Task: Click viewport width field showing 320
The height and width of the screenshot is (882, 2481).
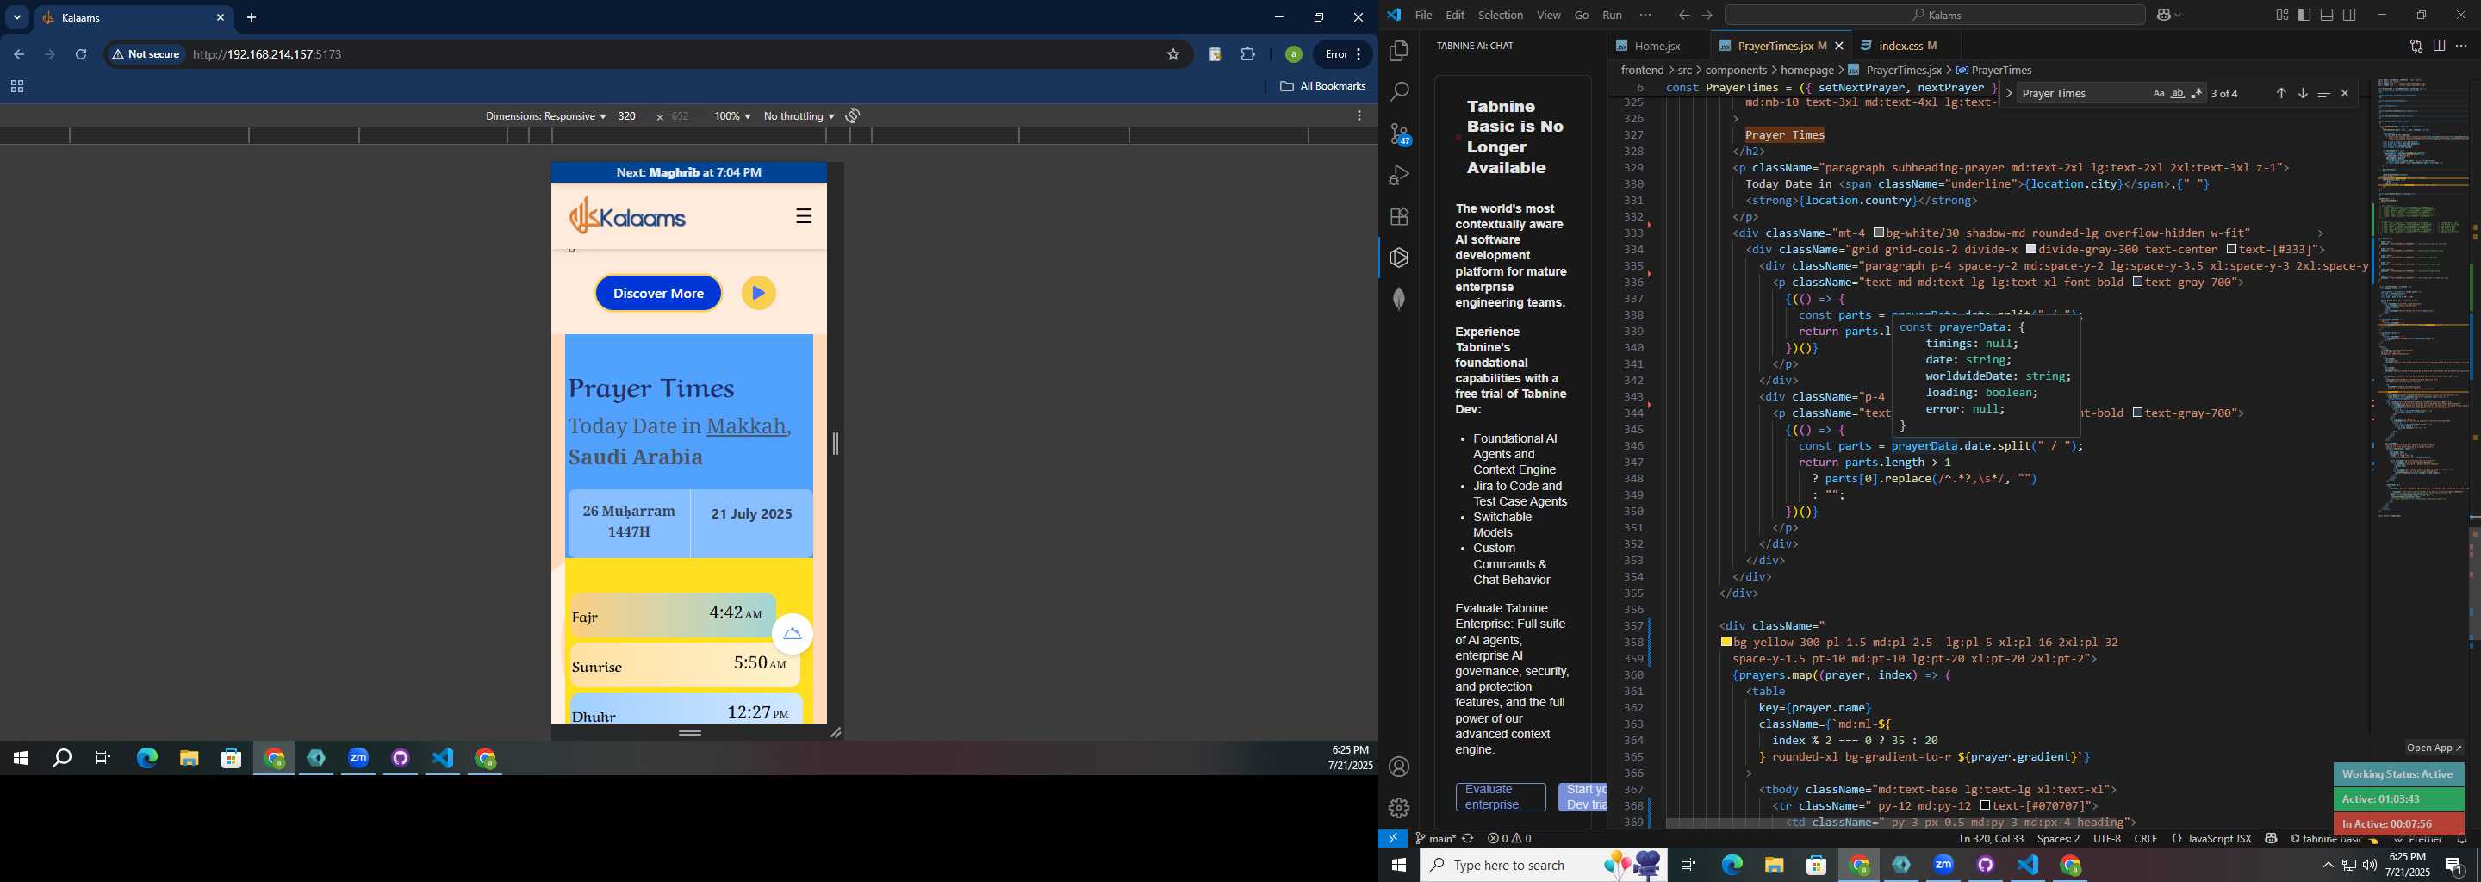Action: [629, 115]
